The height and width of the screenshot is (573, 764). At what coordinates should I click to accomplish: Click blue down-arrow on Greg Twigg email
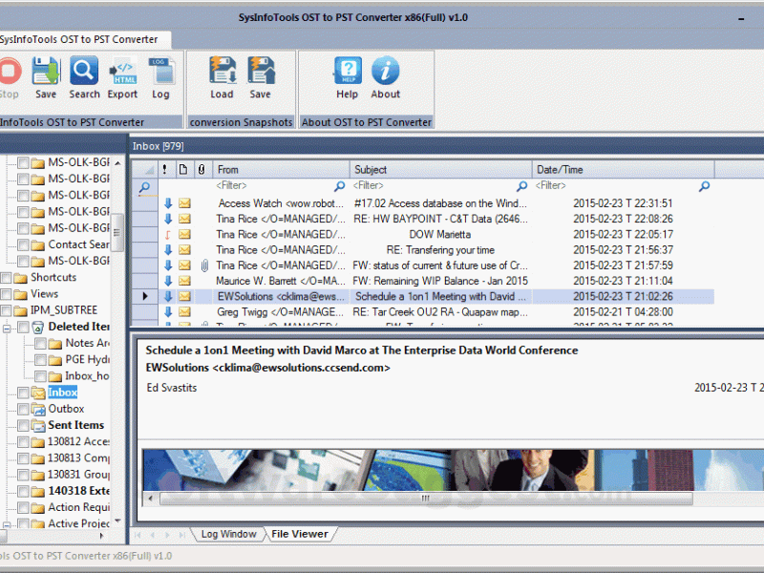coord(168,312)
